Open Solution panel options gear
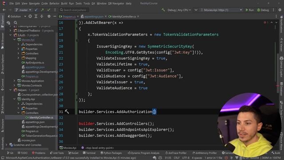284x160 pixels. 49,16
